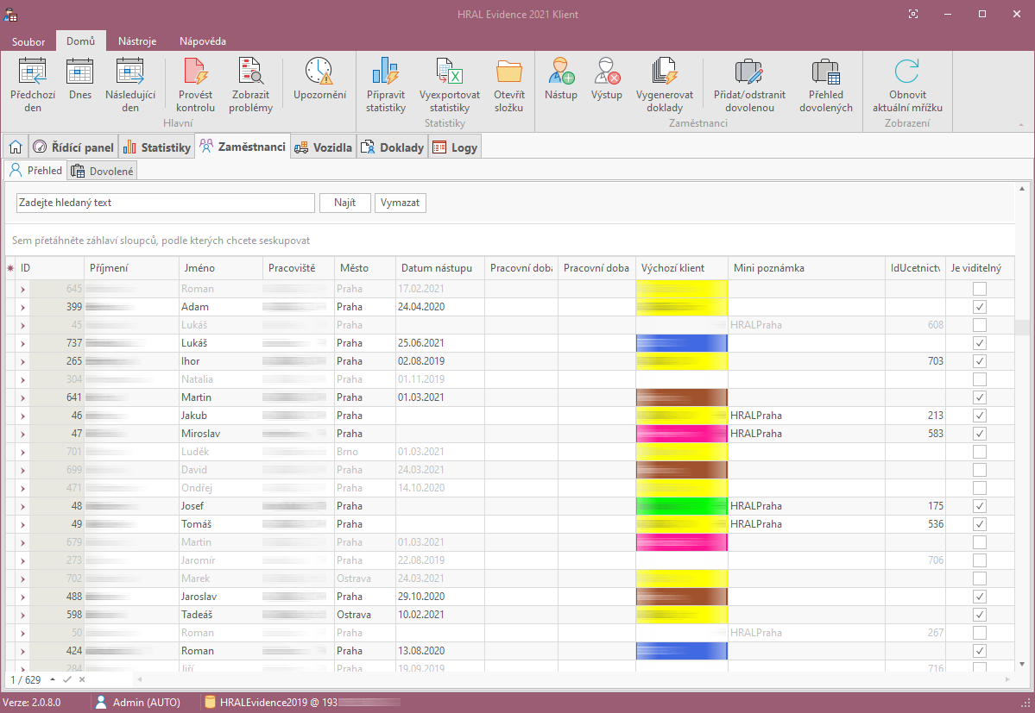Click green client cell for Josef
This screenshot has height=713, width=1035.
681,506
